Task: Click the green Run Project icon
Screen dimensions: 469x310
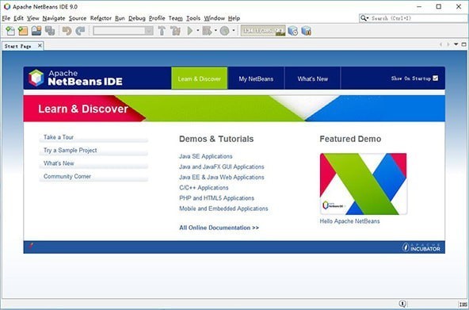Action: [x=189, y=31]
